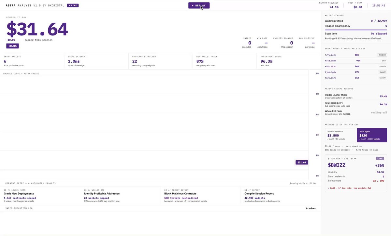Click the wallet address Wd9r…GkBn
This screenshot has width=391, height=236.
pos(330,66)
